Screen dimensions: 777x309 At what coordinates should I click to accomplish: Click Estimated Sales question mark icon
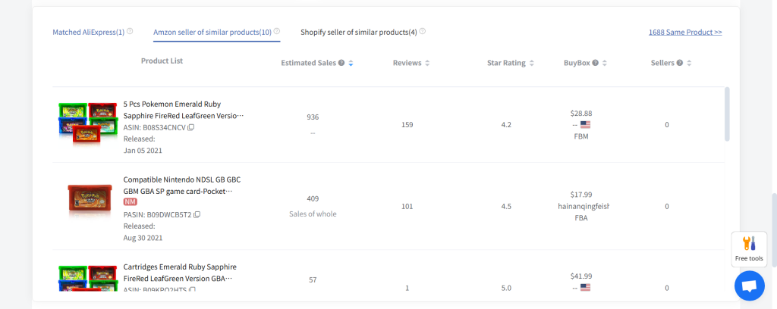[x=341, y=64]
